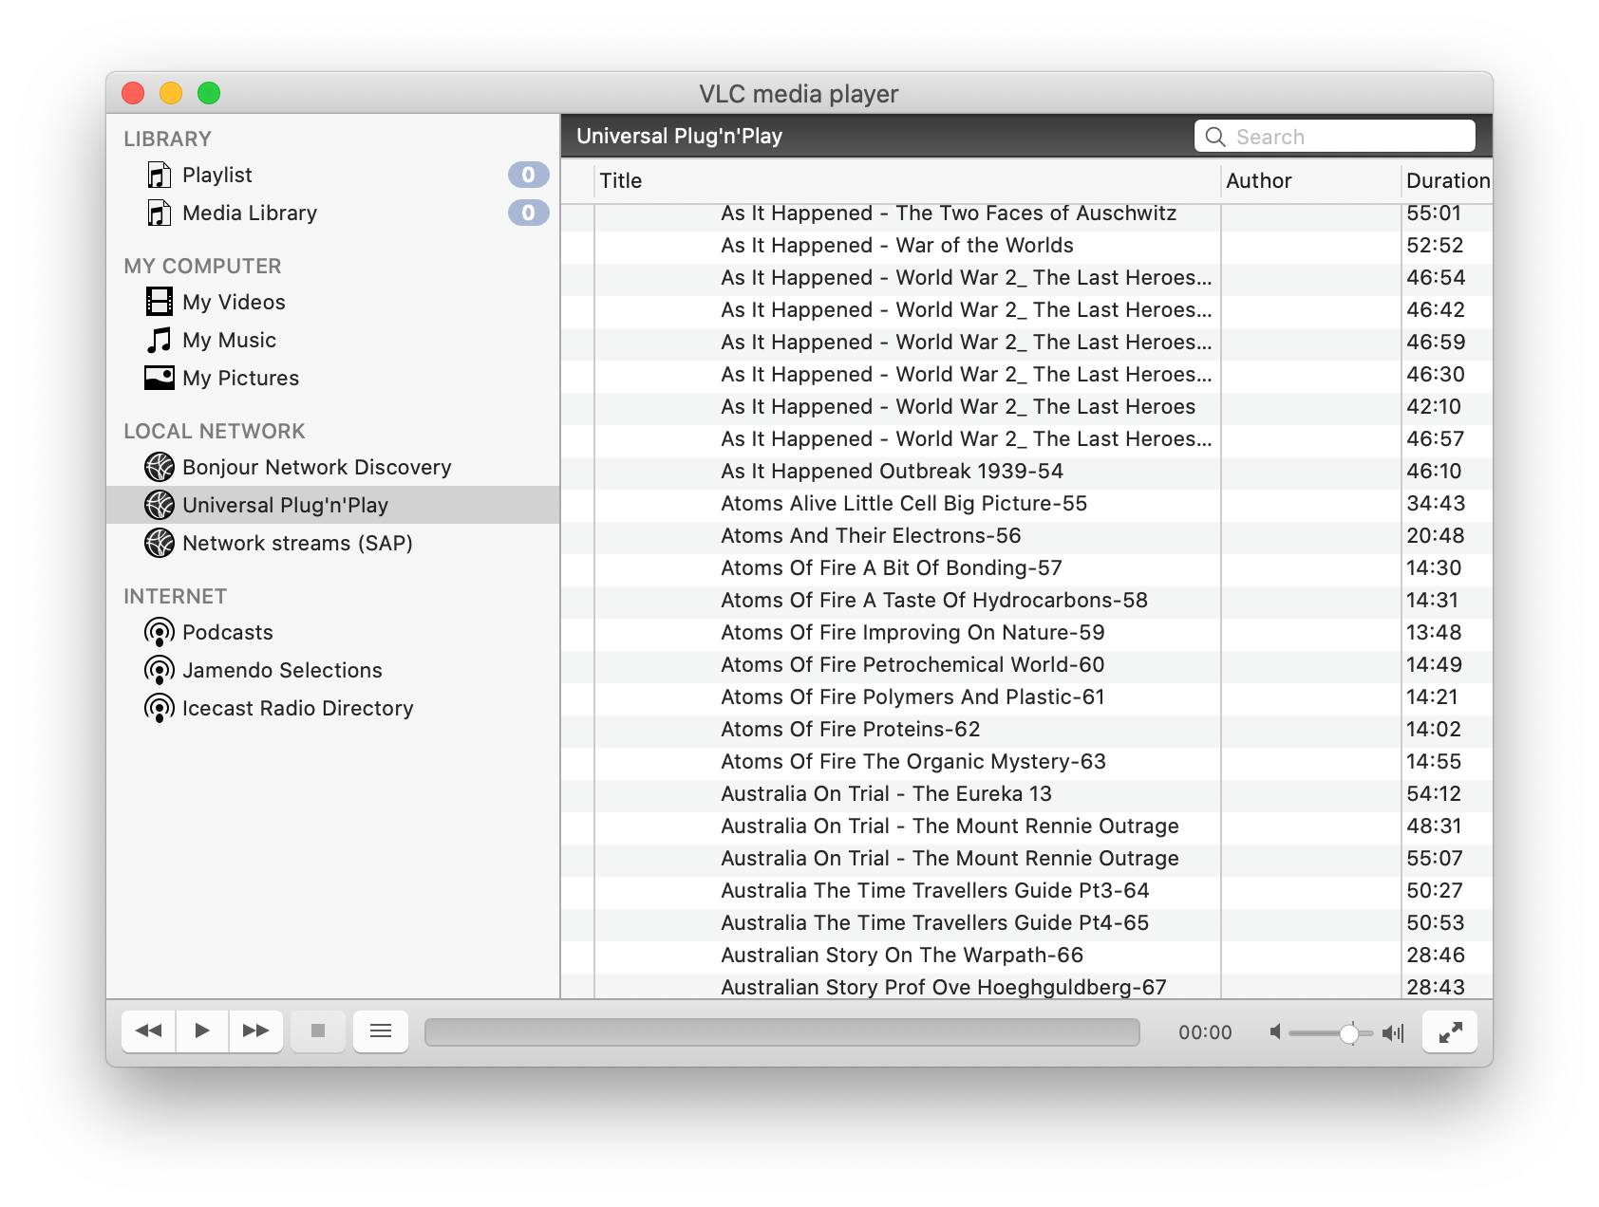
Task: Click the Jamendo Selections broadcast icon
Action: (159, 670)
